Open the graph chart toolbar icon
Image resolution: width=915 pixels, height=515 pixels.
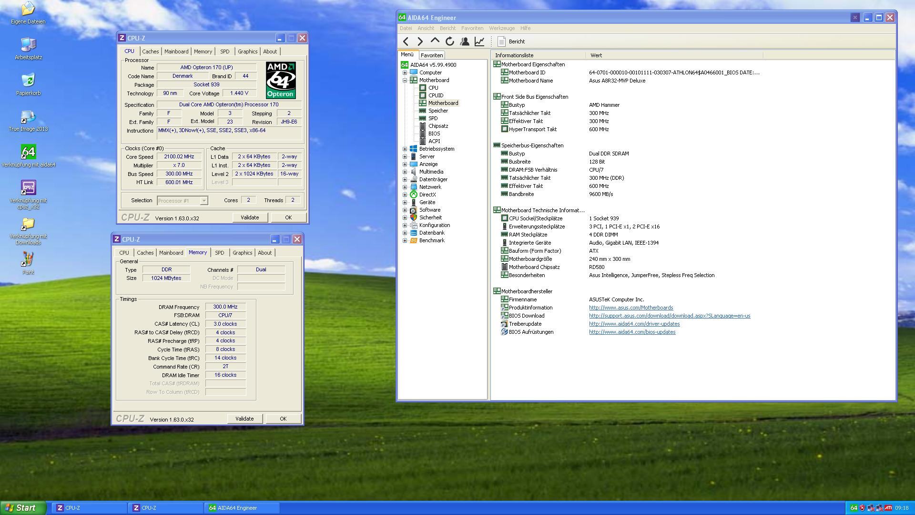click(479, 41)
